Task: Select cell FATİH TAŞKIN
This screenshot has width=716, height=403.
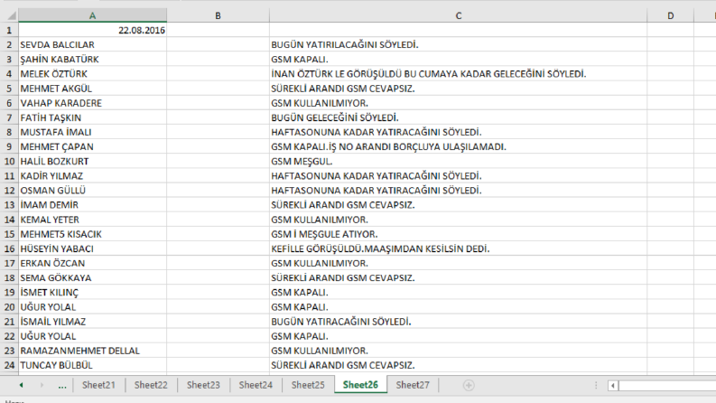Action: point(93,117)
